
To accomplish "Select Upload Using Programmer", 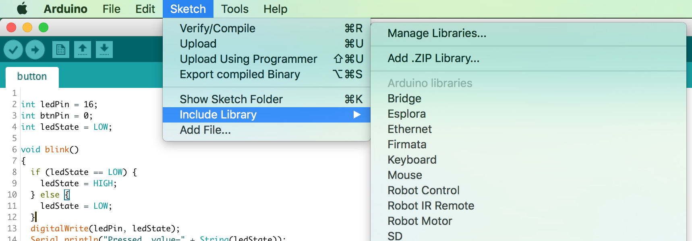I will (x=266, y=59).
